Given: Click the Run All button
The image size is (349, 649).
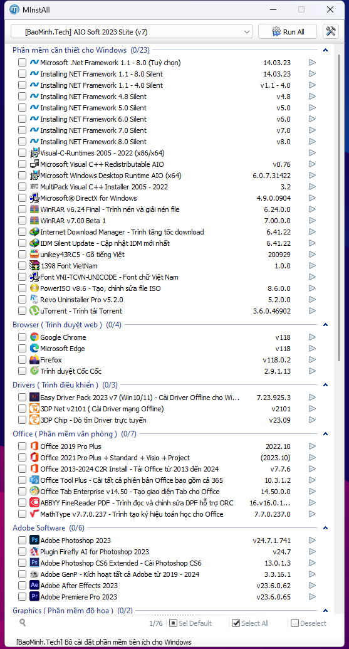Looking at the screenshot, I should [288, 32].
